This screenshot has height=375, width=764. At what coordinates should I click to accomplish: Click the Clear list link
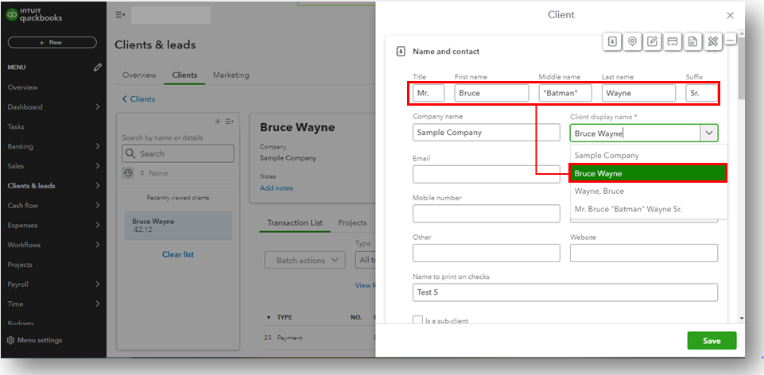click(x=178, y=254)
